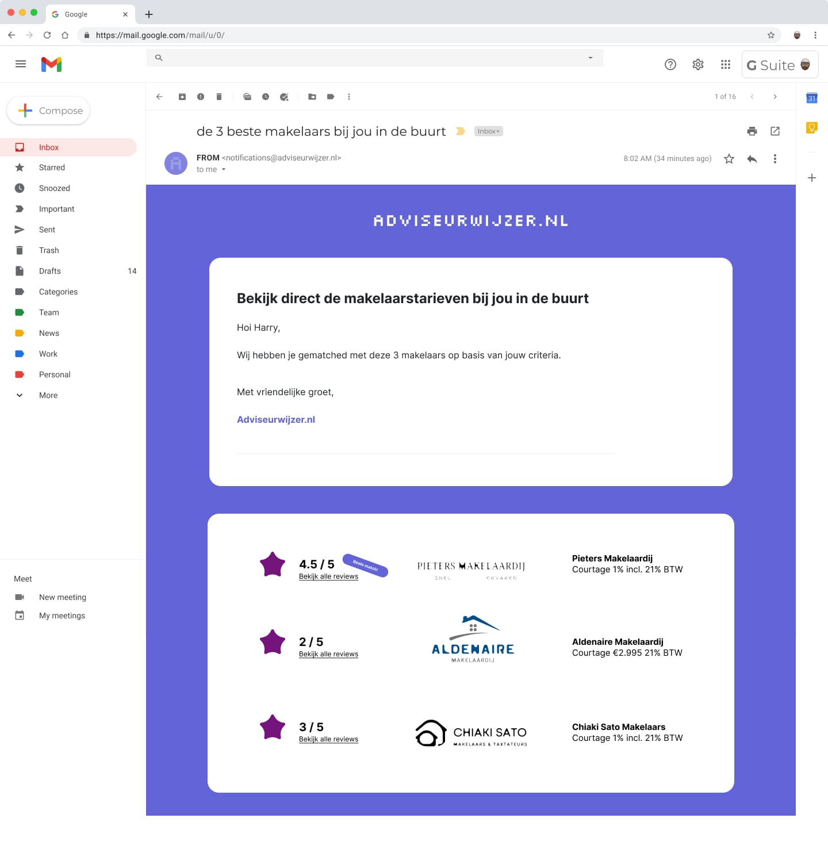Image resolution: width=828 pixels, height=864 pixels.
Task: Open the recipient details under 'to me'
Action: coord(224,169)
